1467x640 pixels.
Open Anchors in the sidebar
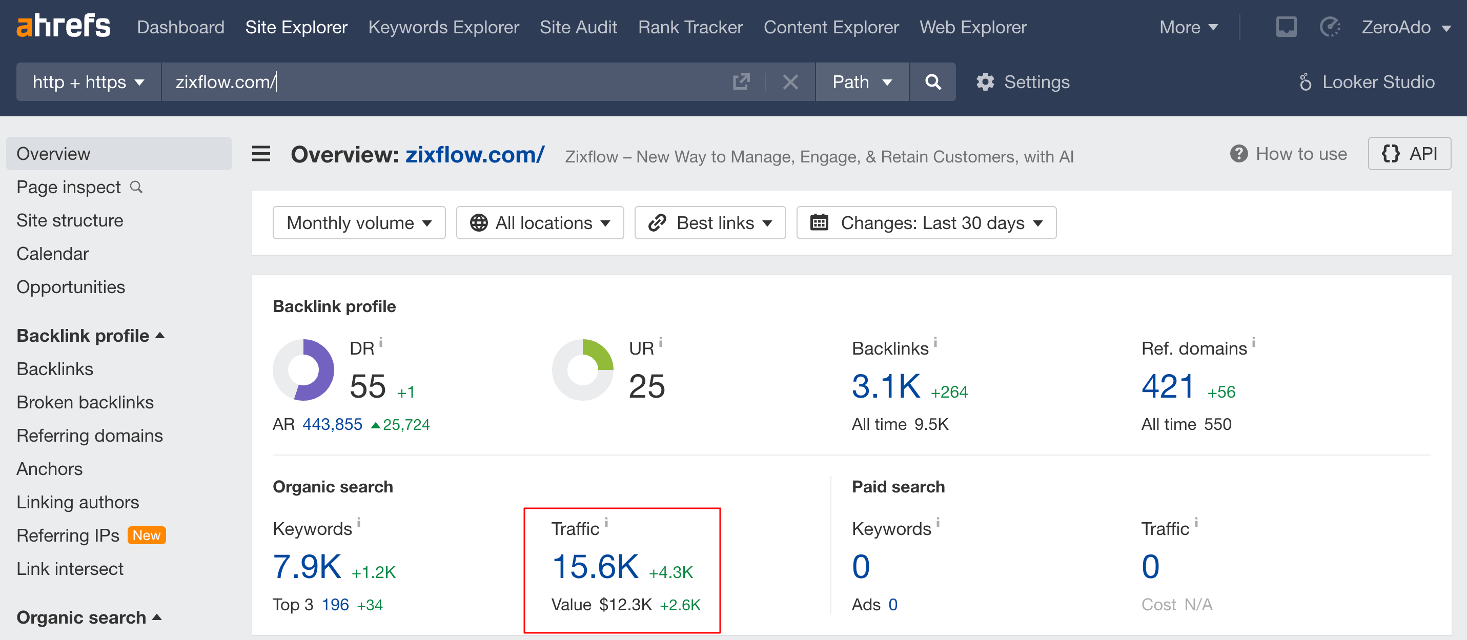(50, 469)
